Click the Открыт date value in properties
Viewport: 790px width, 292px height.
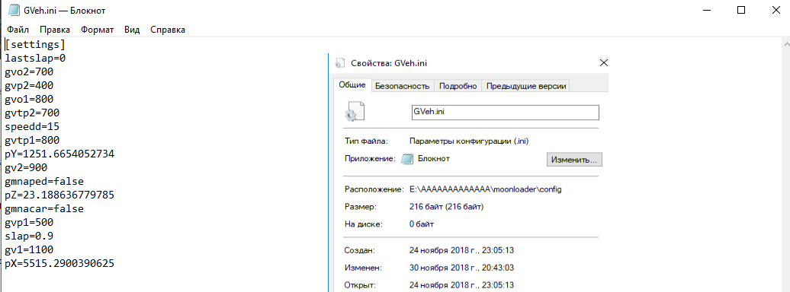(462, 285)
